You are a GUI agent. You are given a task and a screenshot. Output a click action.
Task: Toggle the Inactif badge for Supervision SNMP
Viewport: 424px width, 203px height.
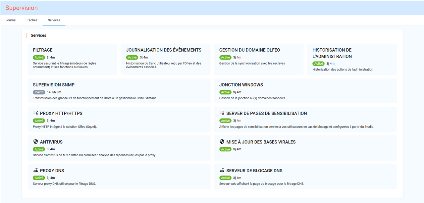pos(39,92)
